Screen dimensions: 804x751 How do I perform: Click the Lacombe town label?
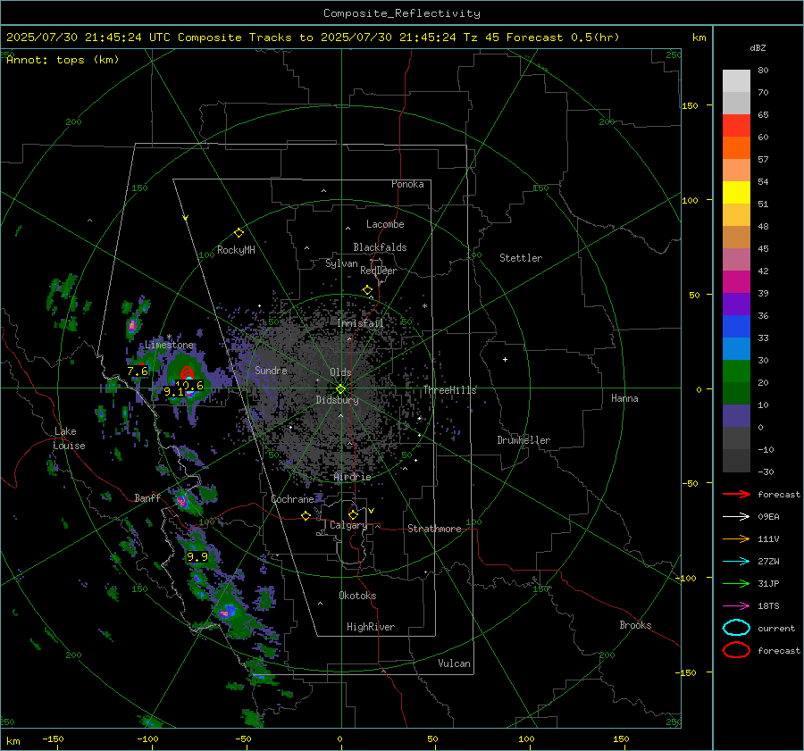385,224
